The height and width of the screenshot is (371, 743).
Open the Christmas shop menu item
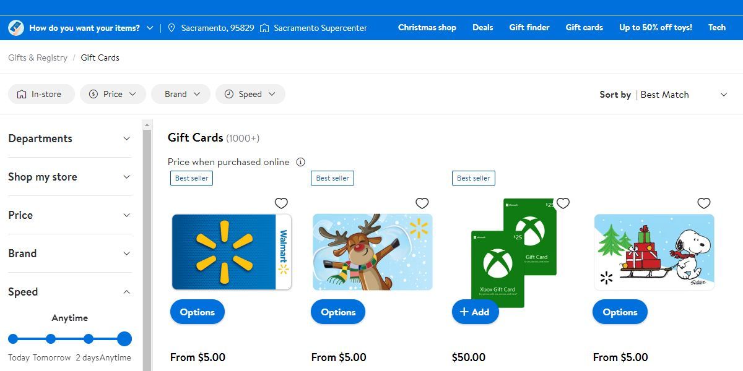pos(427,27)
